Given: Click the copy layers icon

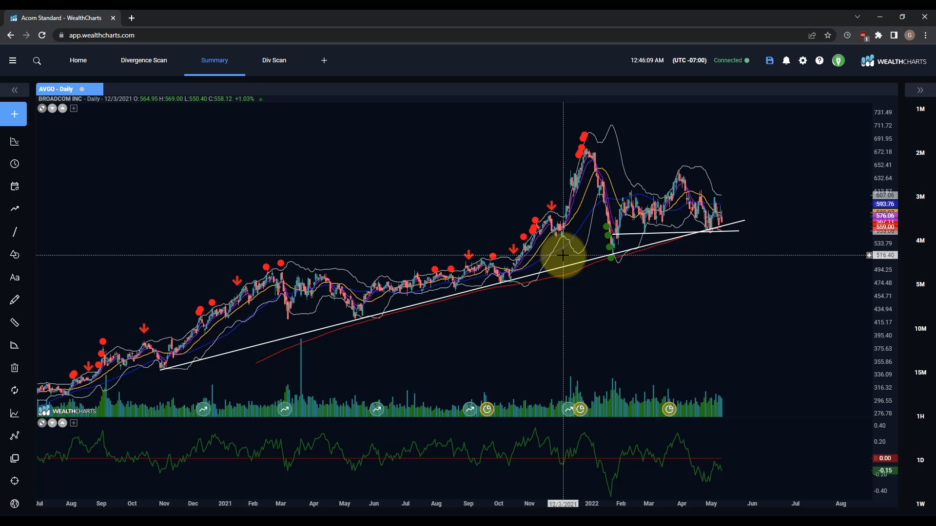Looking at the screenshot, I should pos(15,458).
